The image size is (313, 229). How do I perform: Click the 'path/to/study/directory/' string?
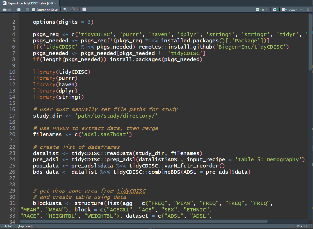[116, 116]
